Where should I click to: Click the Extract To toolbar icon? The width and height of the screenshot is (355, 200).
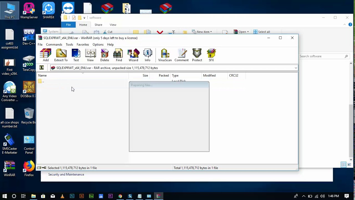(61, 55)
